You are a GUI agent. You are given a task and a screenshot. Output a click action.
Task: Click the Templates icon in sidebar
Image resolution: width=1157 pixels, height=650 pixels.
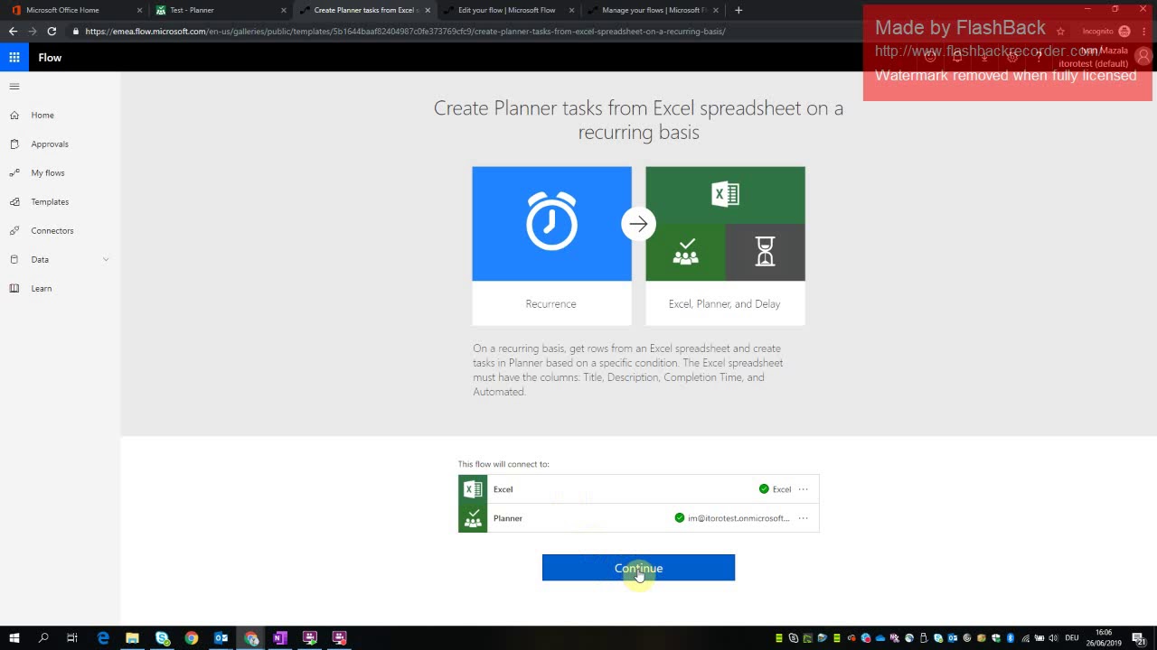[14, 202]
